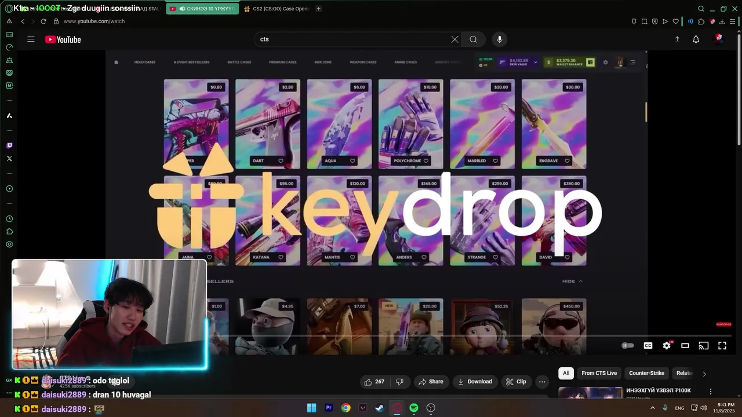Screen dimensions: 742x417
Task: Go to the YouTube home logo
Action: tap(63, 39)
